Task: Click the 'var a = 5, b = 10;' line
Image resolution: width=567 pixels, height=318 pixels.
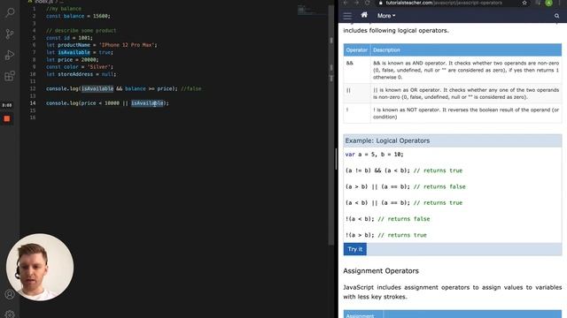Action: tap(374, 155)
